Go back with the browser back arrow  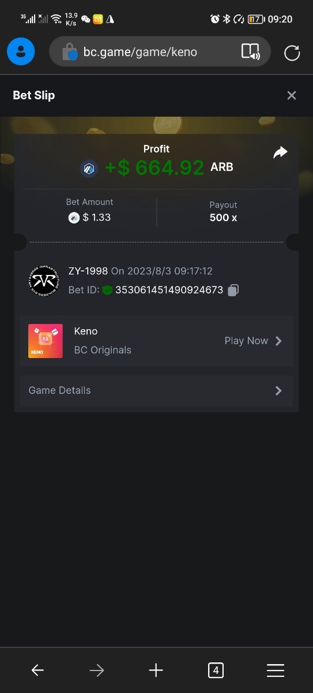37,670
